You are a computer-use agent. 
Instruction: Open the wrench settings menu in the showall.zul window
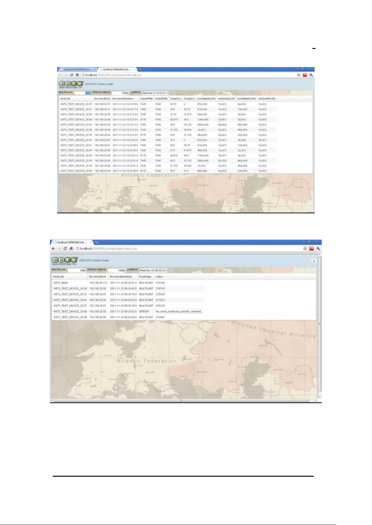(x=311, y=75)
